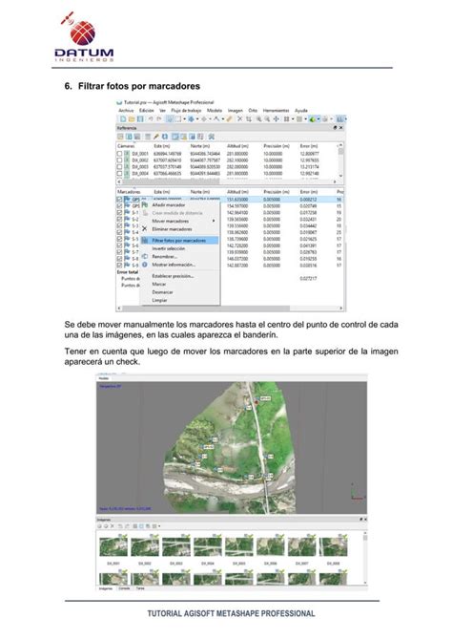The height and width of the screenshot is (640, 452).
Task: Choose Filtrar fotos por marcadores in context menu
Action: click(179, 241)
